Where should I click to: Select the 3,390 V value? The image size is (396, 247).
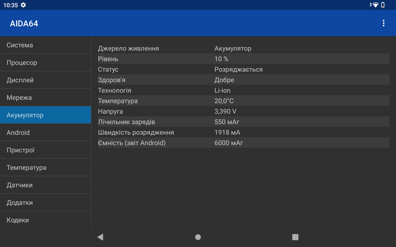tap(225, 111)
